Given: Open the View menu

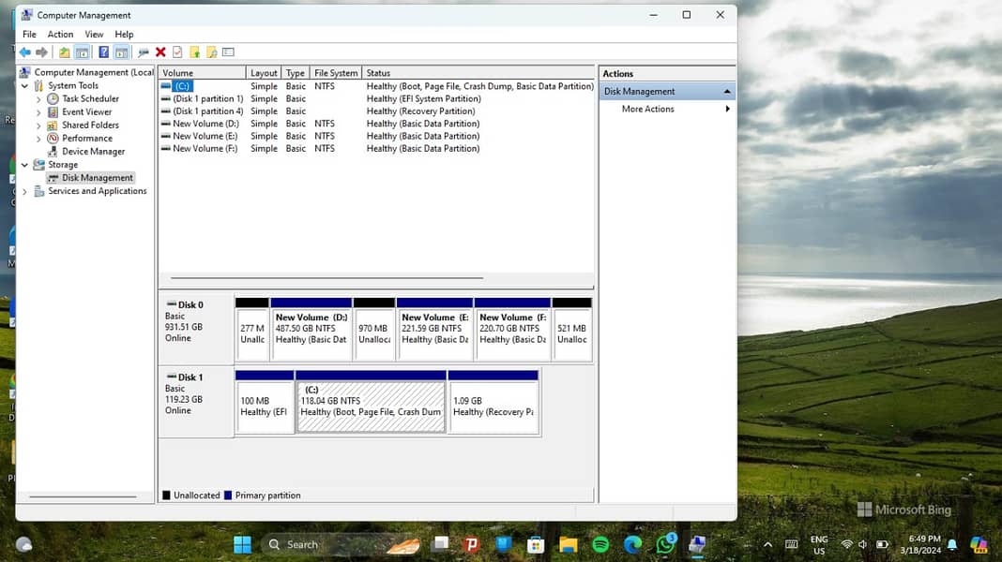Looking at the screenshot, I should [94, 35].
